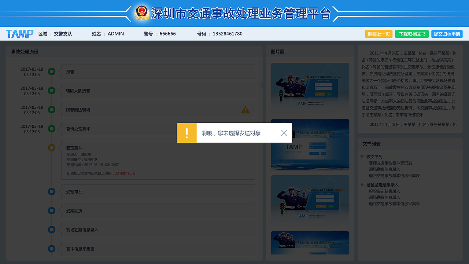Click the 事故处理流程 panel title

tap(25, 52)
